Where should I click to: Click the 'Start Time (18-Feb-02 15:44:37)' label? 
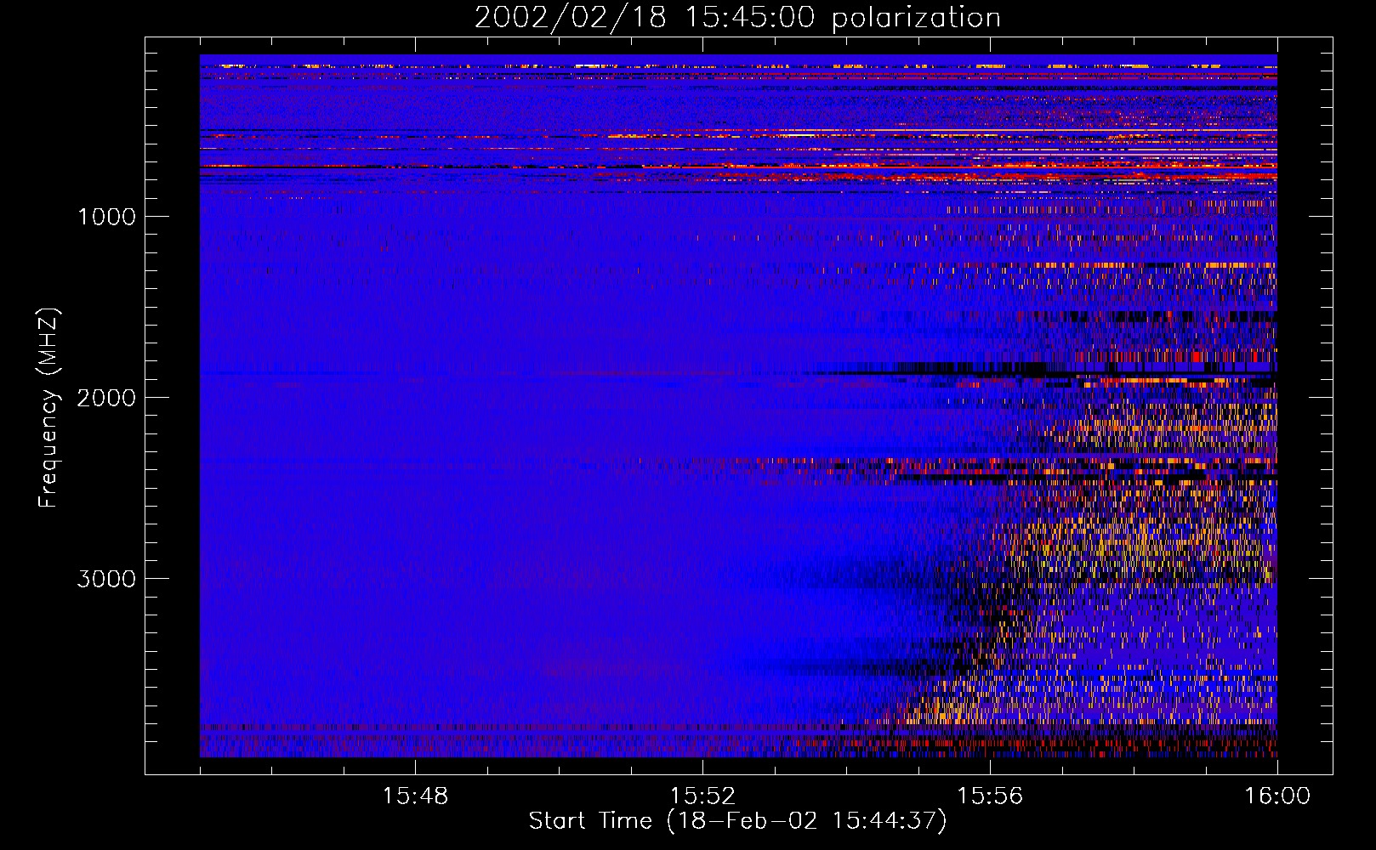pos(737,821)
